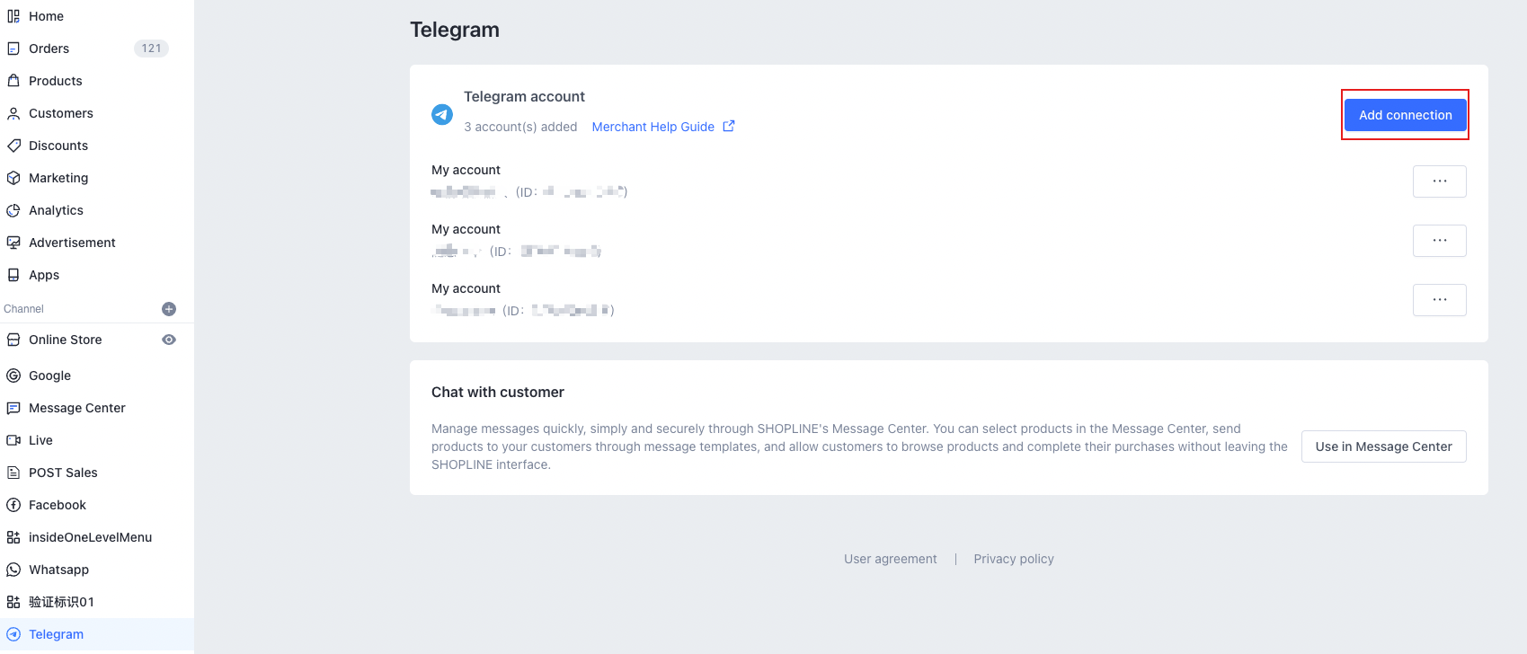Open options menu for first account
This screenshot has height=654, width=1527.
click(1439, 181)
